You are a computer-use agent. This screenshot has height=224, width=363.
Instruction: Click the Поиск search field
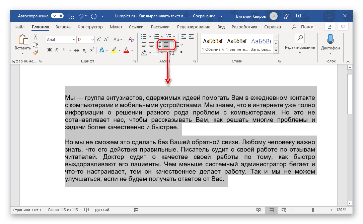[x=307, y=27]
